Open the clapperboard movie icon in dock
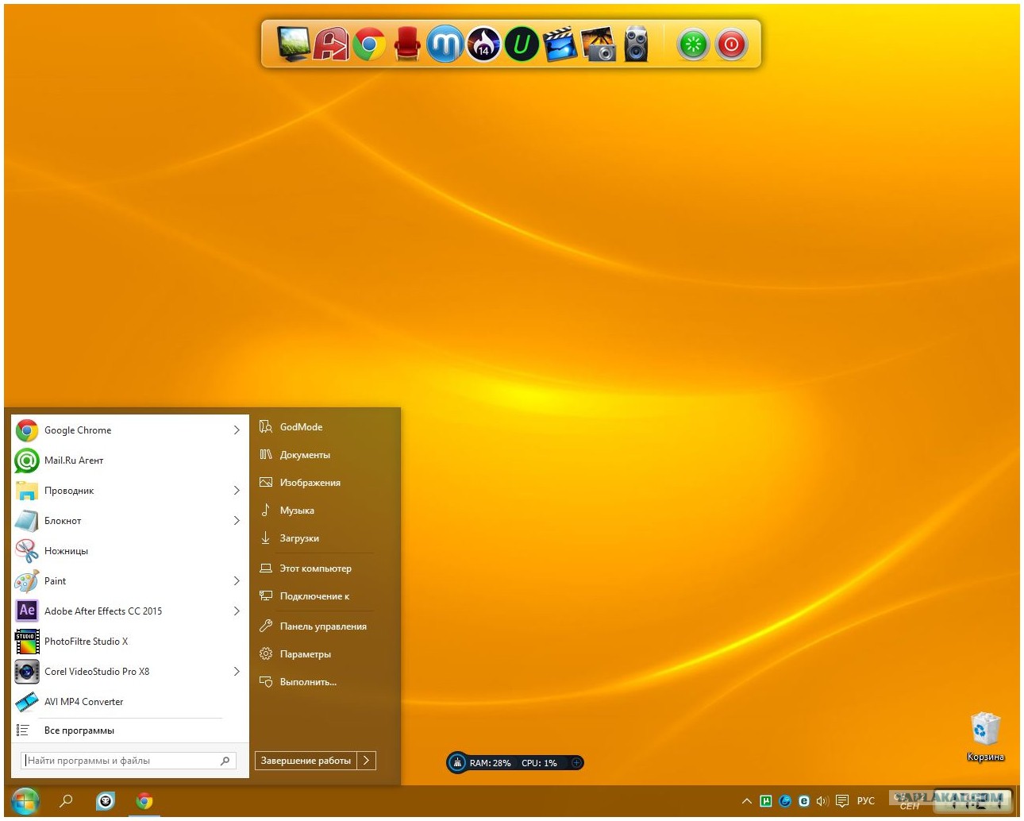Viewport: 1024px width, 821px height. coord(560,44)
